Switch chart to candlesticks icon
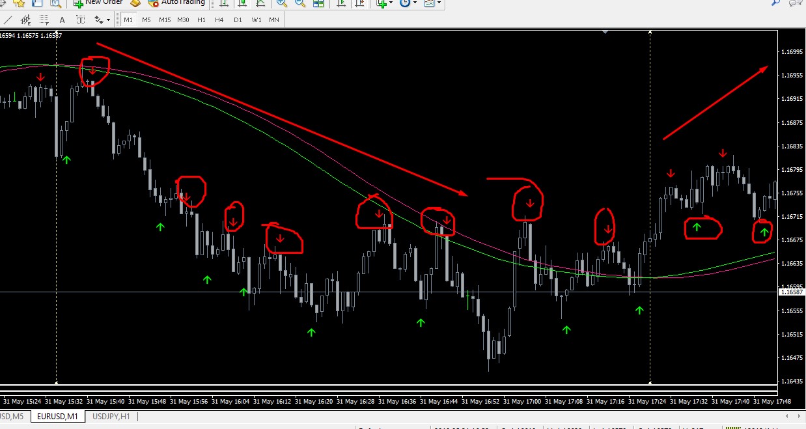806x429 pixels. (242, 3)
